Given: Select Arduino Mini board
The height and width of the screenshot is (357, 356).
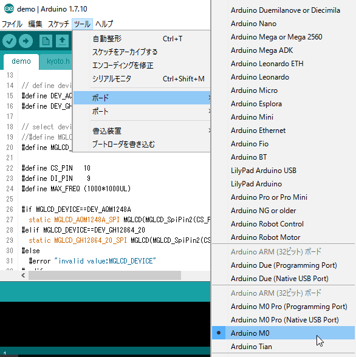Looking at the screenshot, I should (x=283, y=117).
